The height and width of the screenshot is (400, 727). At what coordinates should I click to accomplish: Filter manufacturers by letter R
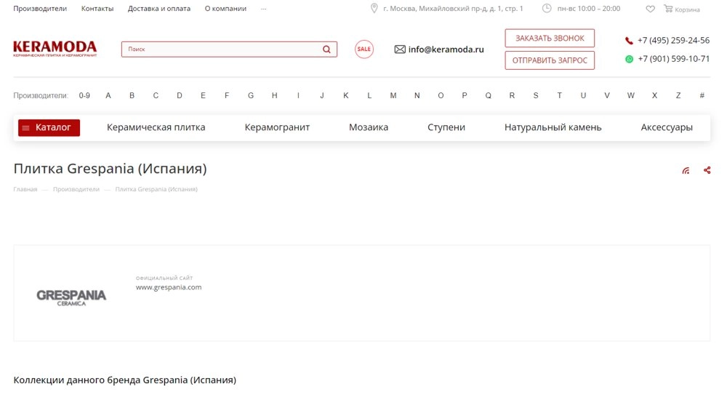pyautogui.click(x=512, y=95)
